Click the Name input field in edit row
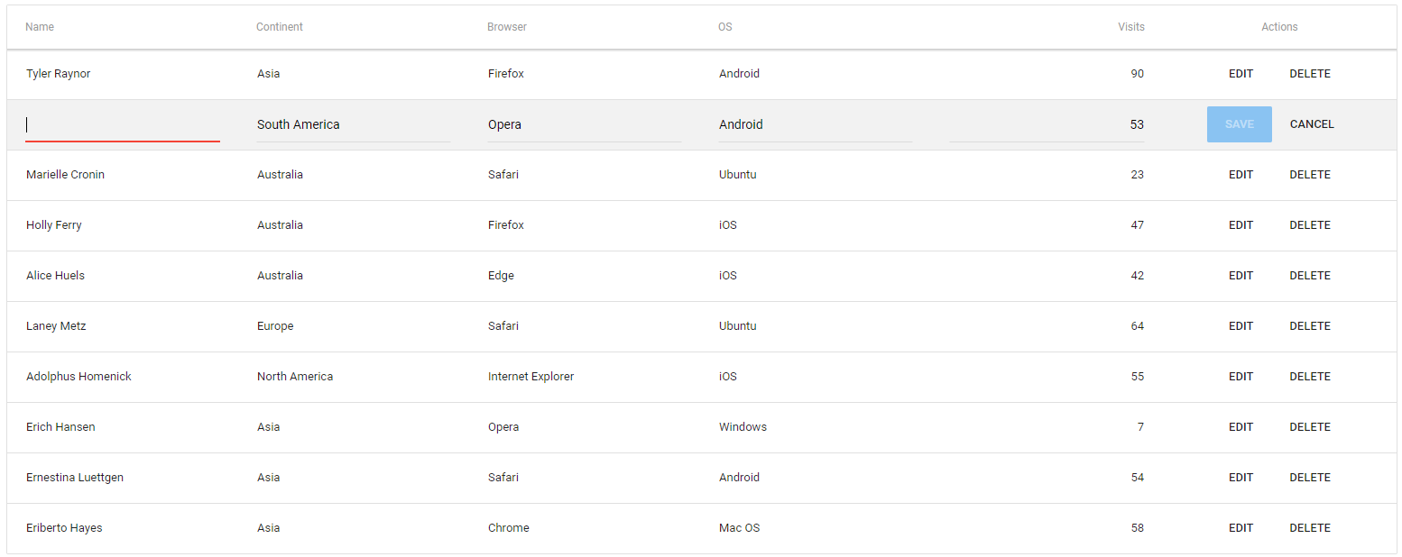This screenshot has height=557, width=1402. (x=122, y=125)
